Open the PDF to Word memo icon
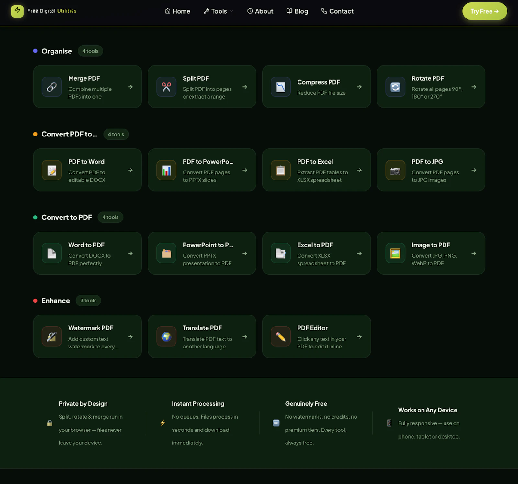Viewport: 518px width, 484px height. coord(52,170)
